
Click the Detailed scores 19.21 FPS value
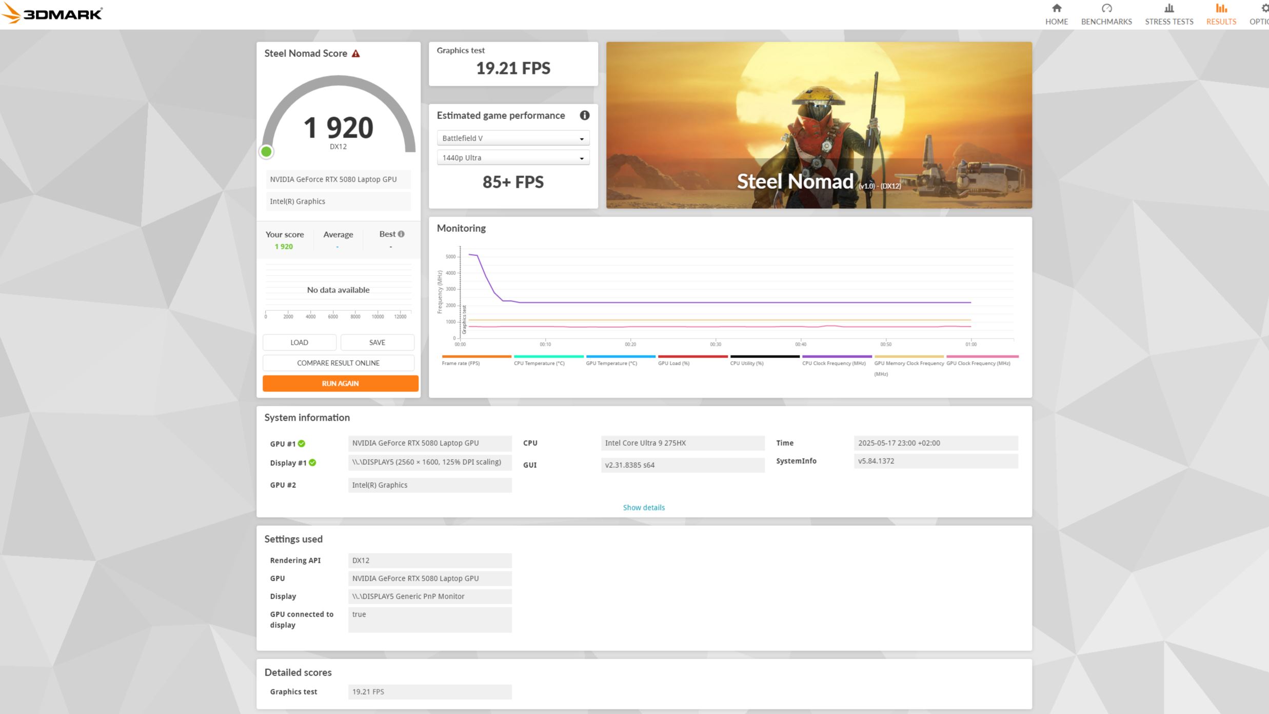coord(430,692)
